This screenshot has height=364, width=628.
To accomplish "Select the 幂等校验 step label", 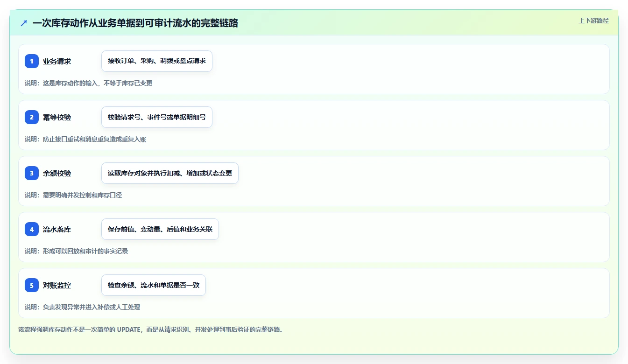I will [x=57, y=117].
